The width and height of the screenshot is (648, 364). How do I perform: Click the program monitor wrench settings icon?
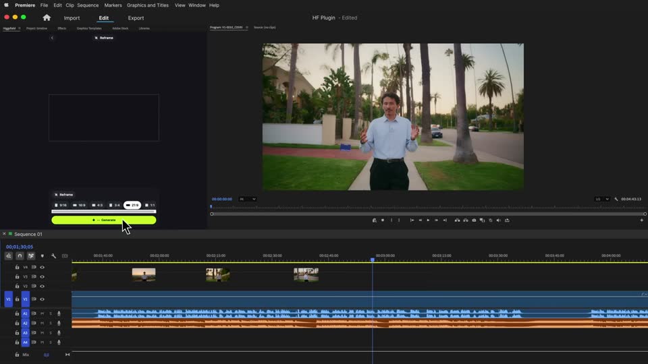[616, 199]
